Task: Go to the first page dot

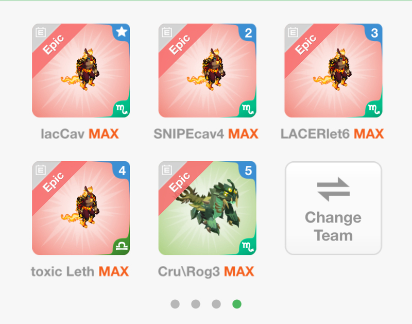Action: pos(175,304)
